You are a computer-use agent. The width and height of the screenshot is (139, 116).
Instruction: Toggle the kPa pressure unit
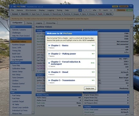(95, 10)
